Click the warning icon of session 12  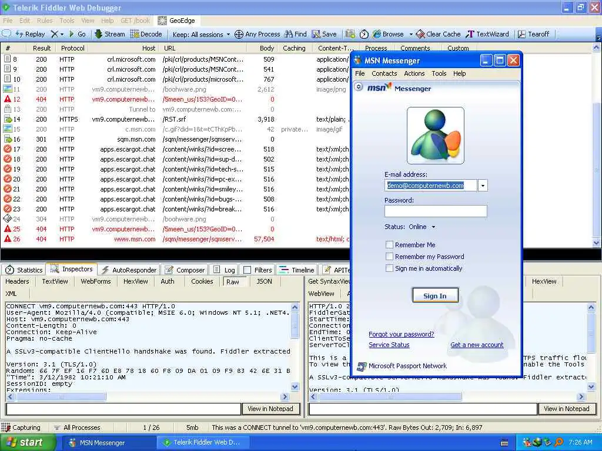pos(7,99)
